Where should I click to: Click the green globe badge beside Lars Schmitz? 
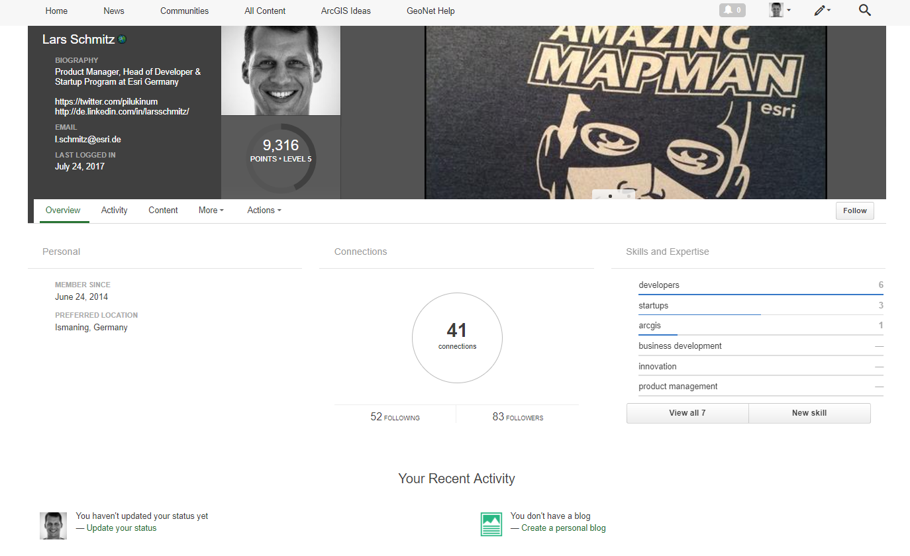click(x=123, y=40)
